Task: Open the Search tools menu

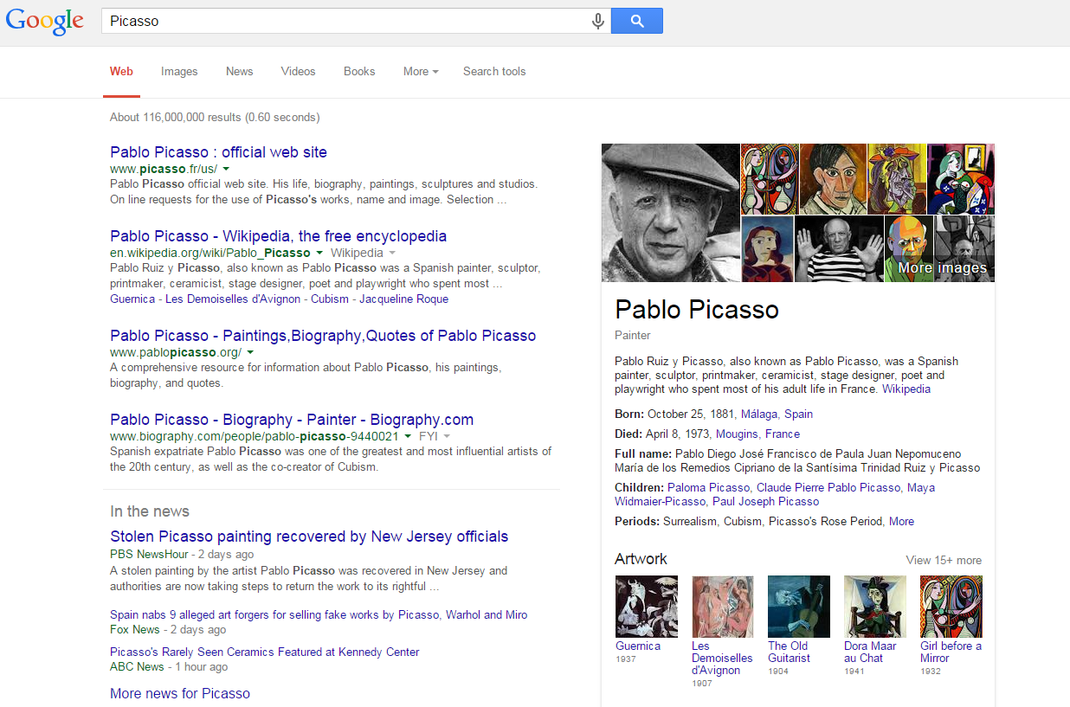Action: coord(494,72)
